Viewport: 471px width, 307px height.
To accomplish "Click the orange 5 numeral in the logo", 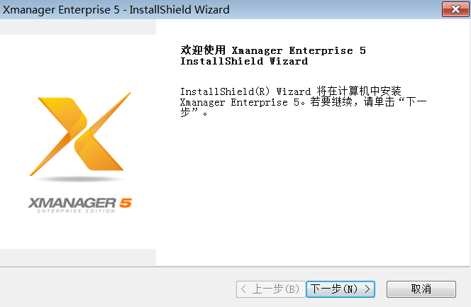I will 126,203.
